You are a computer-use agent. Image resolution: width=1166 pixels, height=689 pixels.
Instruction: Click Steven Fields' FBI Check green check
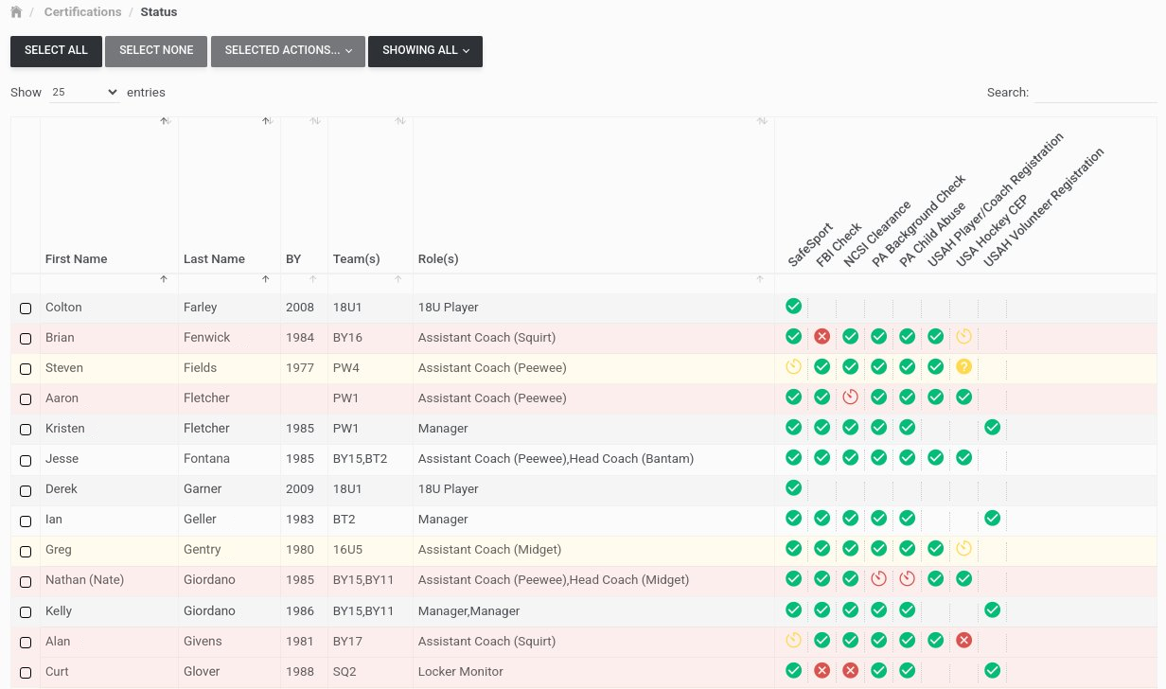click(821, 366)
